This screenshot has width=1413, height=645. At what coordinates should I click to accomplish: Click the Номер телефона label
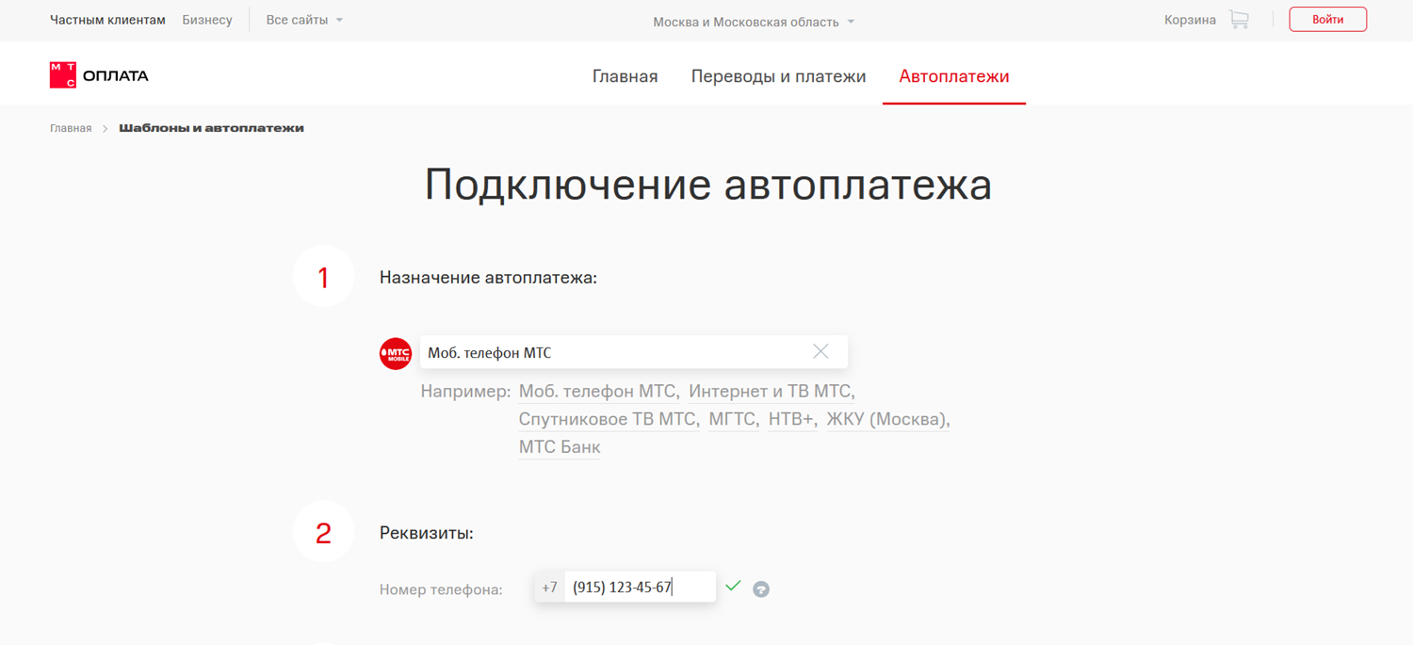point(441,589)
